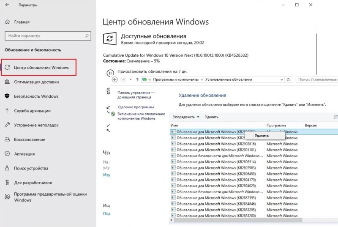Select update KB2894029 row

254,186
